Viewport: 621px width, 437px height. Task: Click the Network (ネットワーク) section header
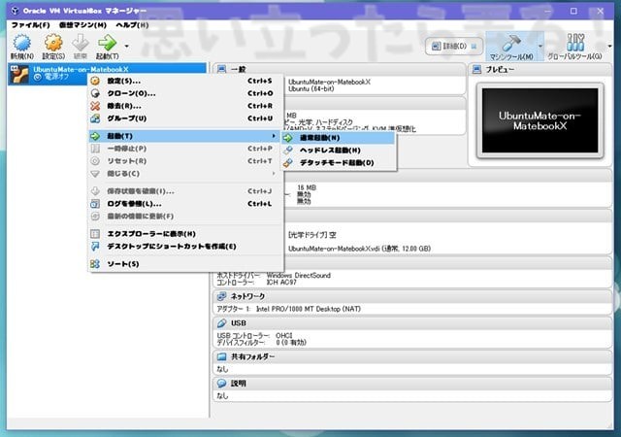click(412, 296)
